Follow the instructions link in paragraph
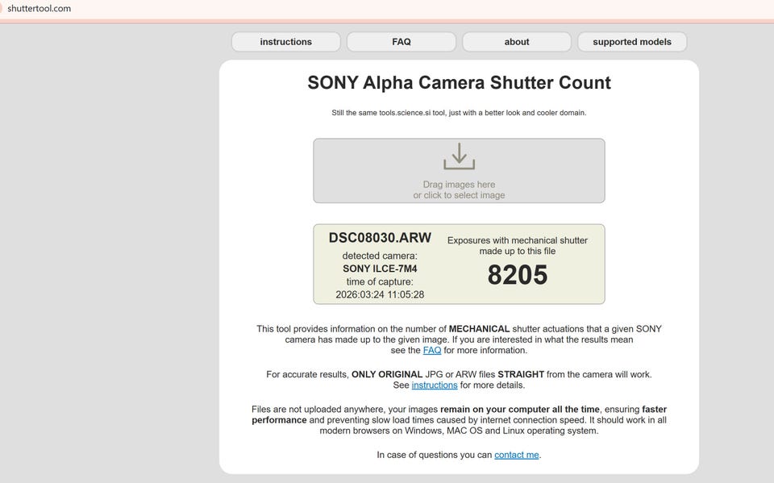This screenshot has height=483, width=774. pos(435,385)
